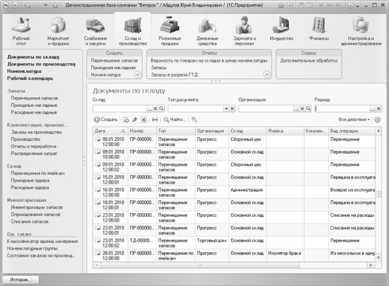Open main menu dropdown next to 1C logo
The height and width of the screenshot is (286, 389).
point(15,5)
